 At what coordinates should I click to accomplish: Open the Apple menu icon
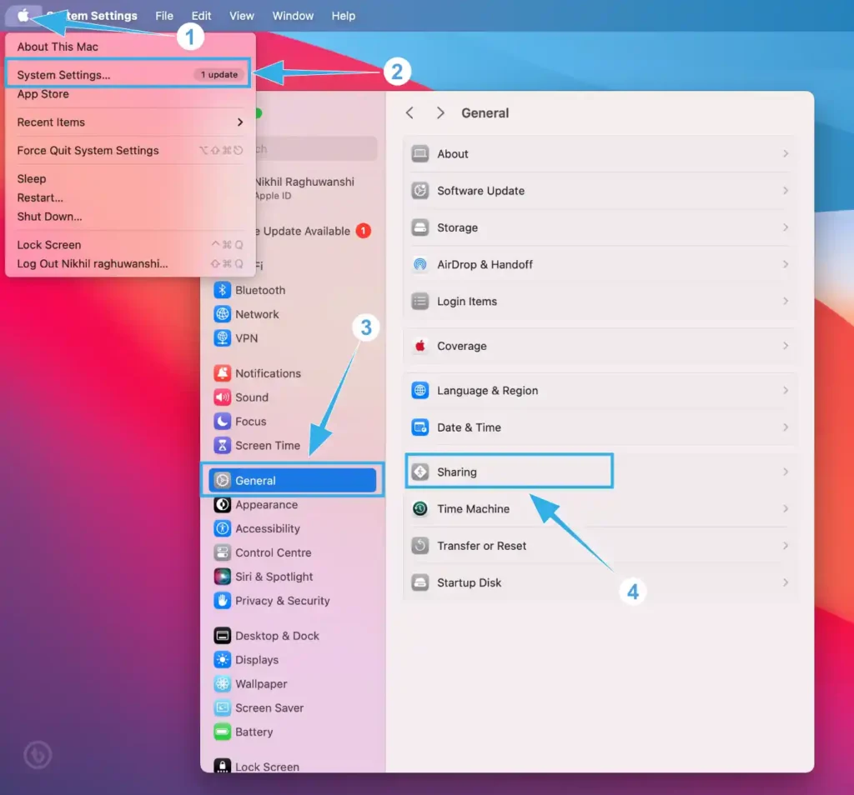(23, 15)
